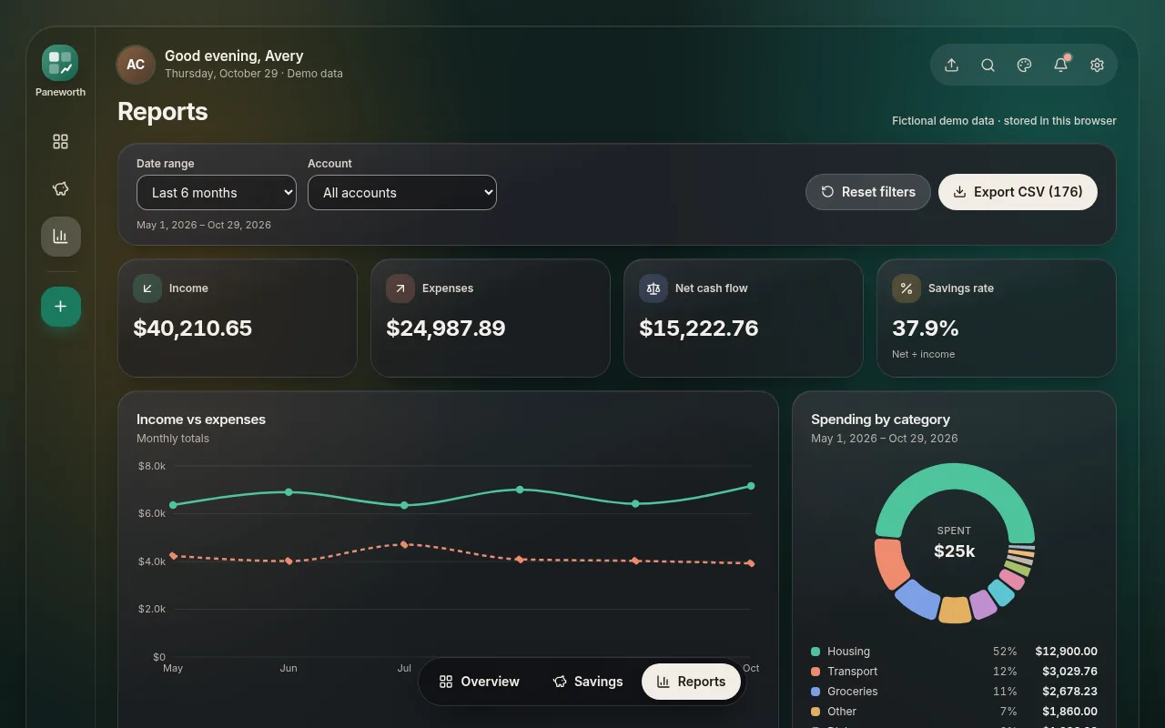Click the Groceries legend color dot
The image size is (1165, 728).
click(x=815, y=692)
